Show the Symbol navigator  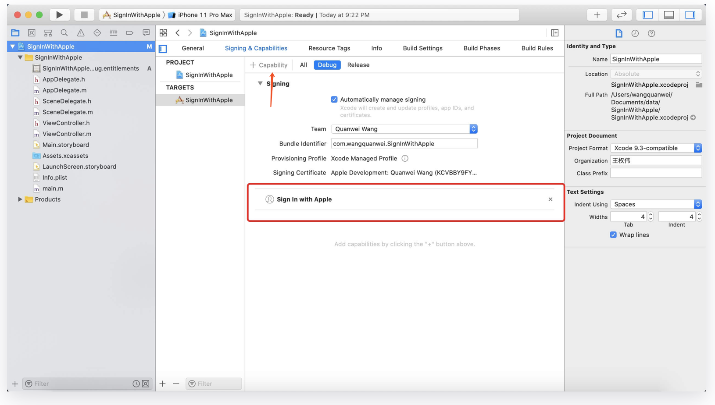(48, 33)
